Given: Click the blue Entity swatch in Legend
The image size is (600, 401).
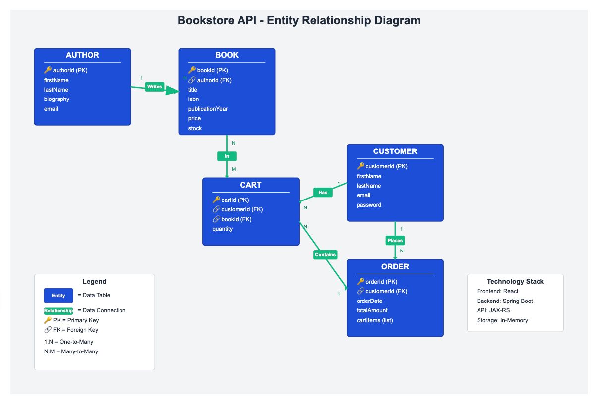Looking at the screenshot, I should pos(59,296).
